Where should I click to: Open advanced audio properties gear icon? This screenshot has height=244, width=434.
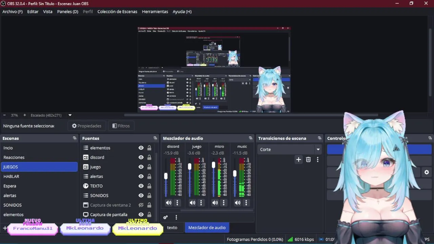pos(165,217)
